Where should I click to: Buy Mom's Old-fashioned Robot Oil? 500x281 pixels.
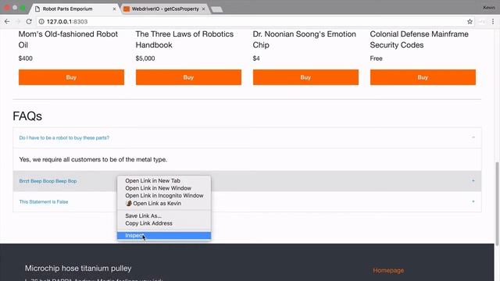[x=71, y=77]
